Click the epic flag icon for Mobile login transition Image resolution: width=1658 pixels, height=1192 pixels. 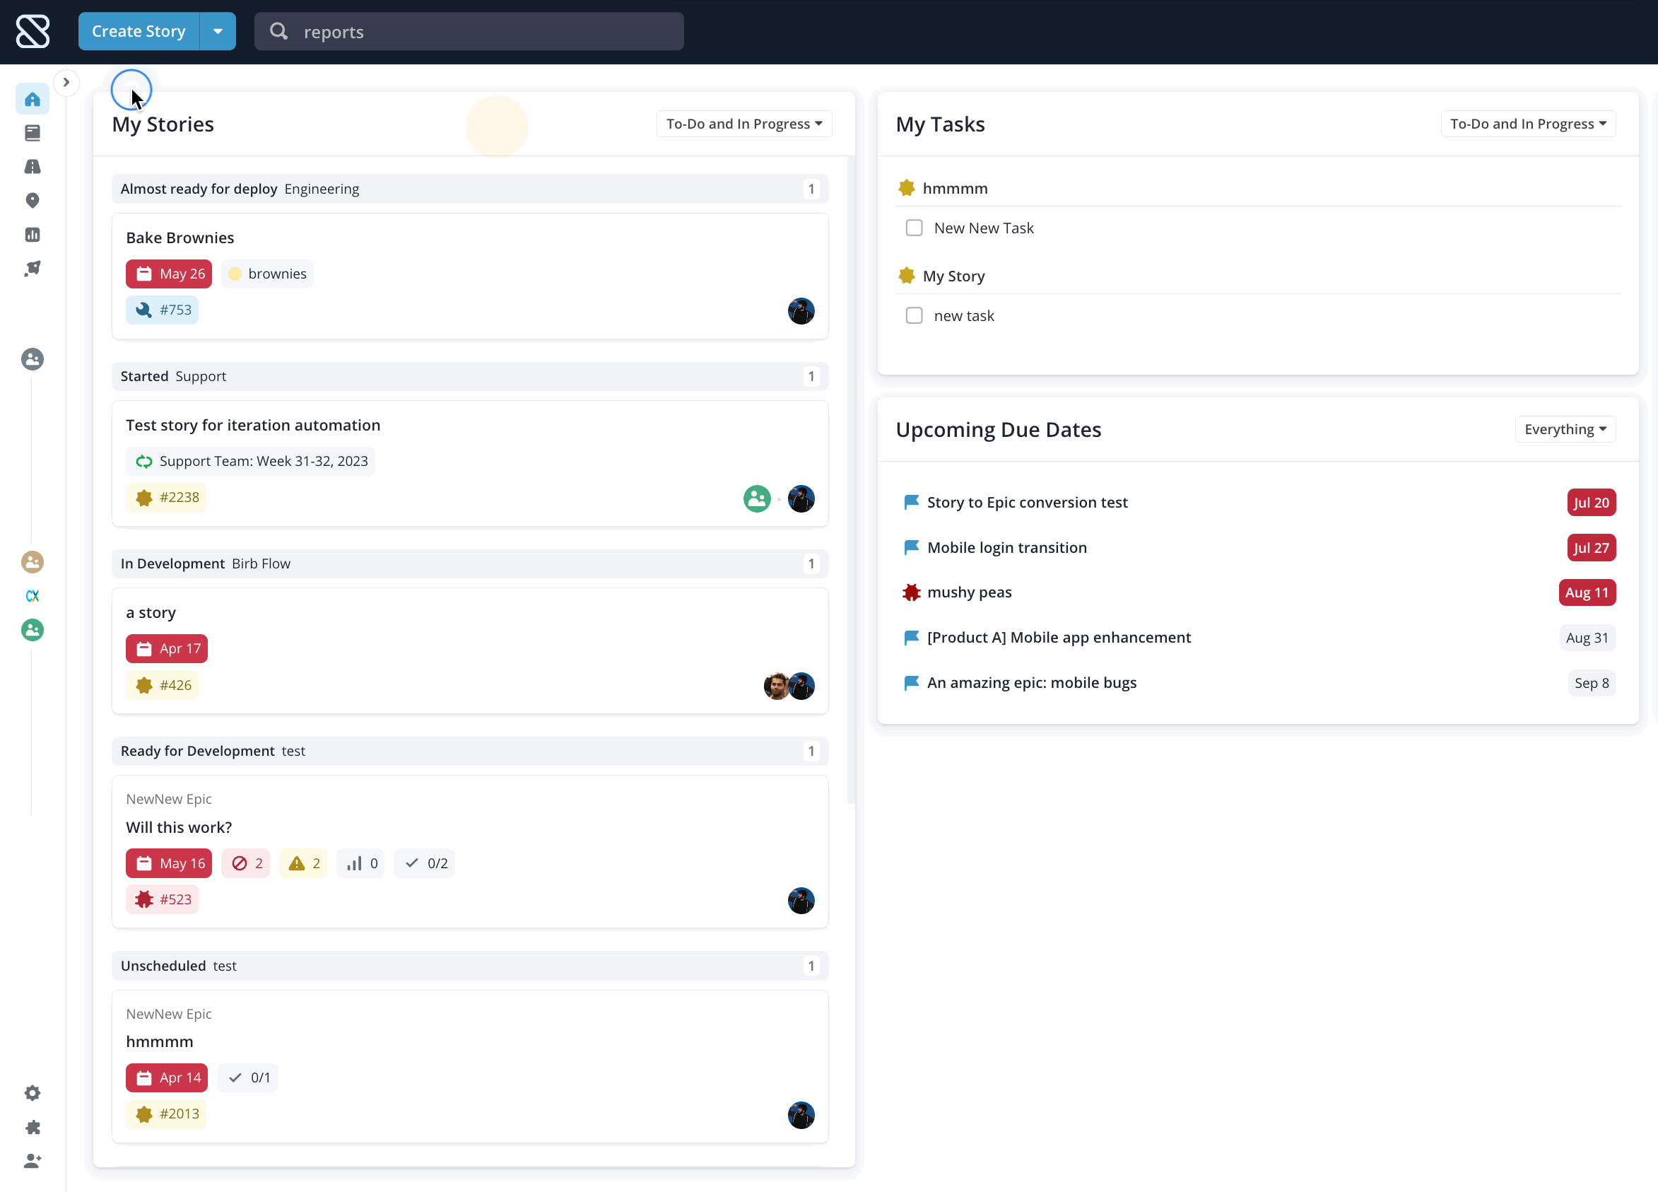[x=911, y=547]
